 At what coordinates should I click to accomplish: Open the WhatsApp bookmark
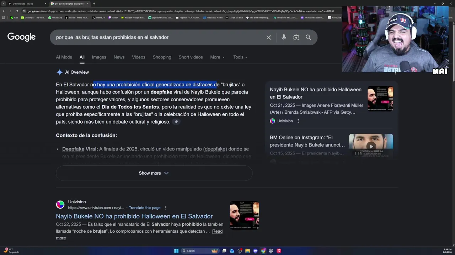point(55,17)
